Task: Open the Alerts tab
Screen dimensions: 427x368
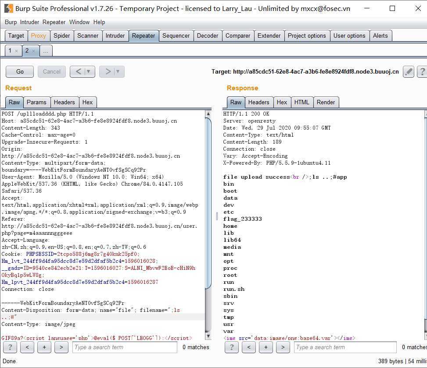Action: [380, 35]
